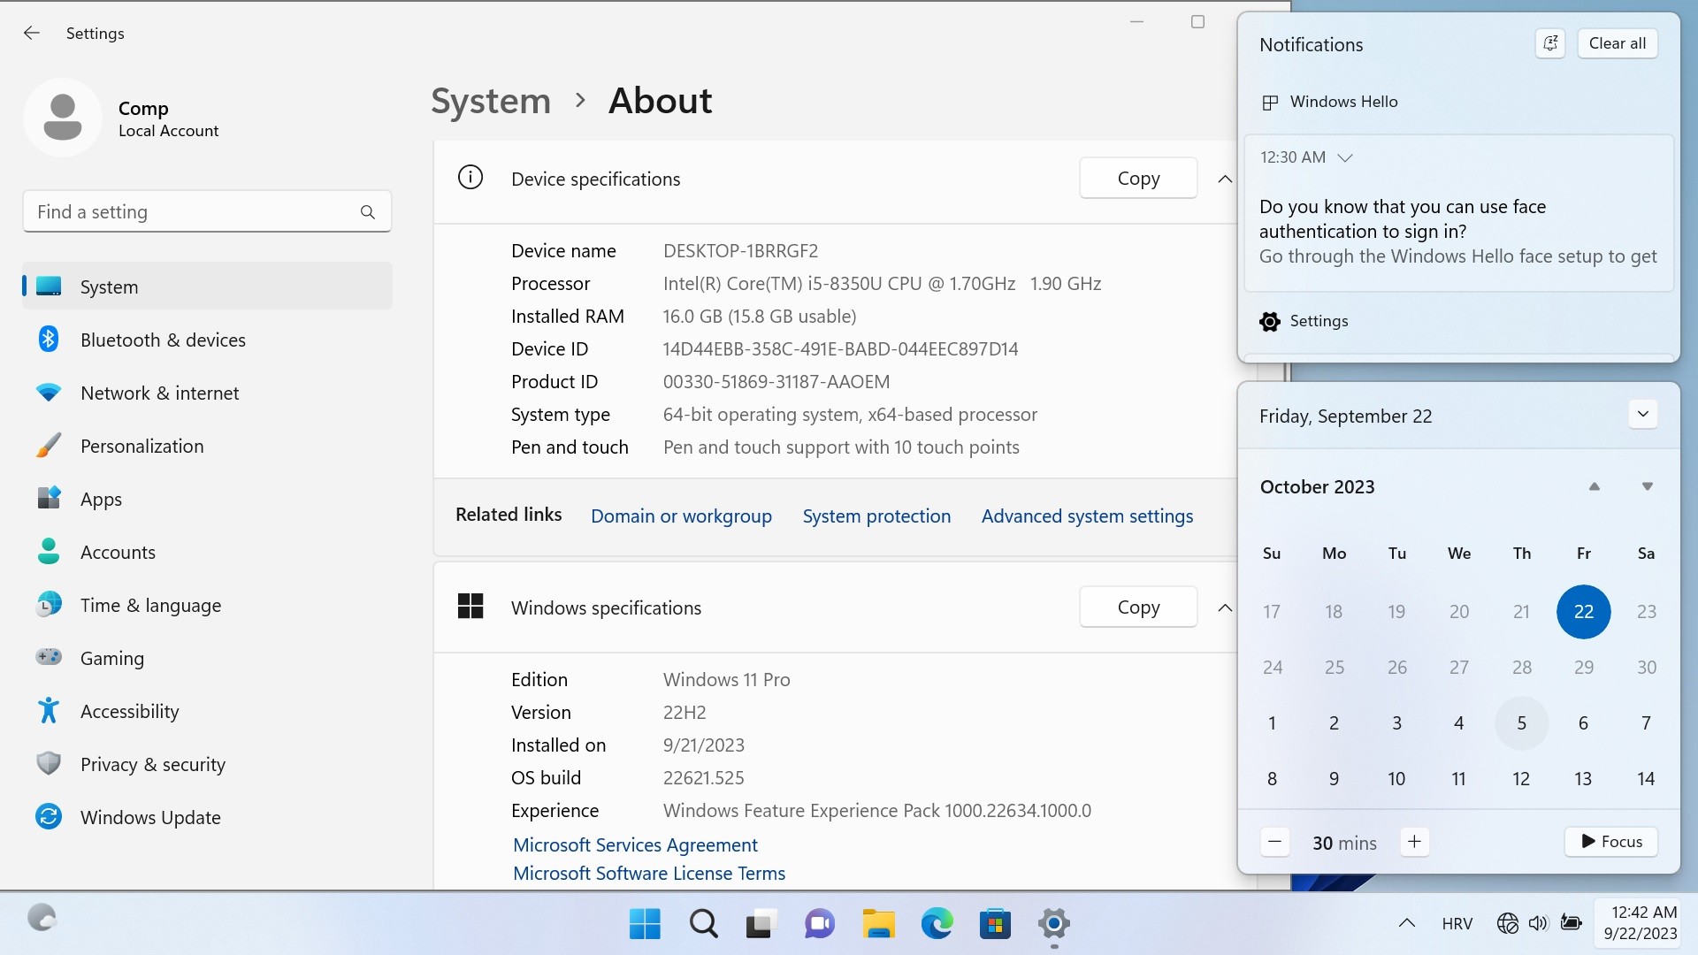Click the Windows Hello notification app icon
1698x955 pixels.
[1270, 103]
